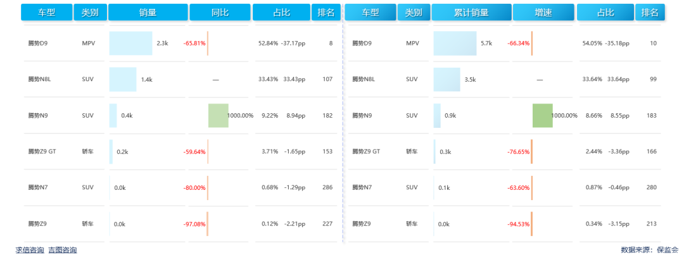Select 腾势D9 sales bar in left table

(130, 43)
